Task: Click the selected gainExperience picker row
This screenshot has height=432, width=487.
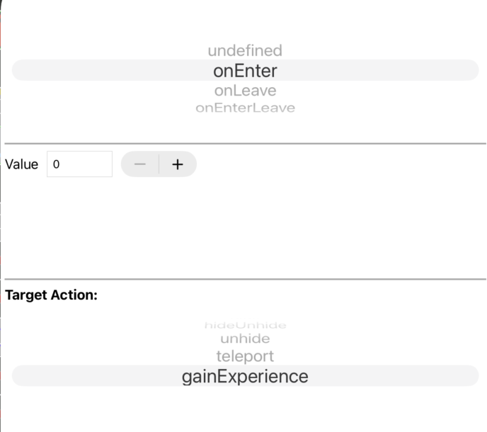Action: [x=245, y=376]
